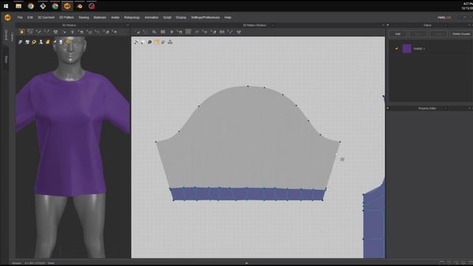
Task: Click the Marvelous Designer logo icon
Action: (7, 18)
